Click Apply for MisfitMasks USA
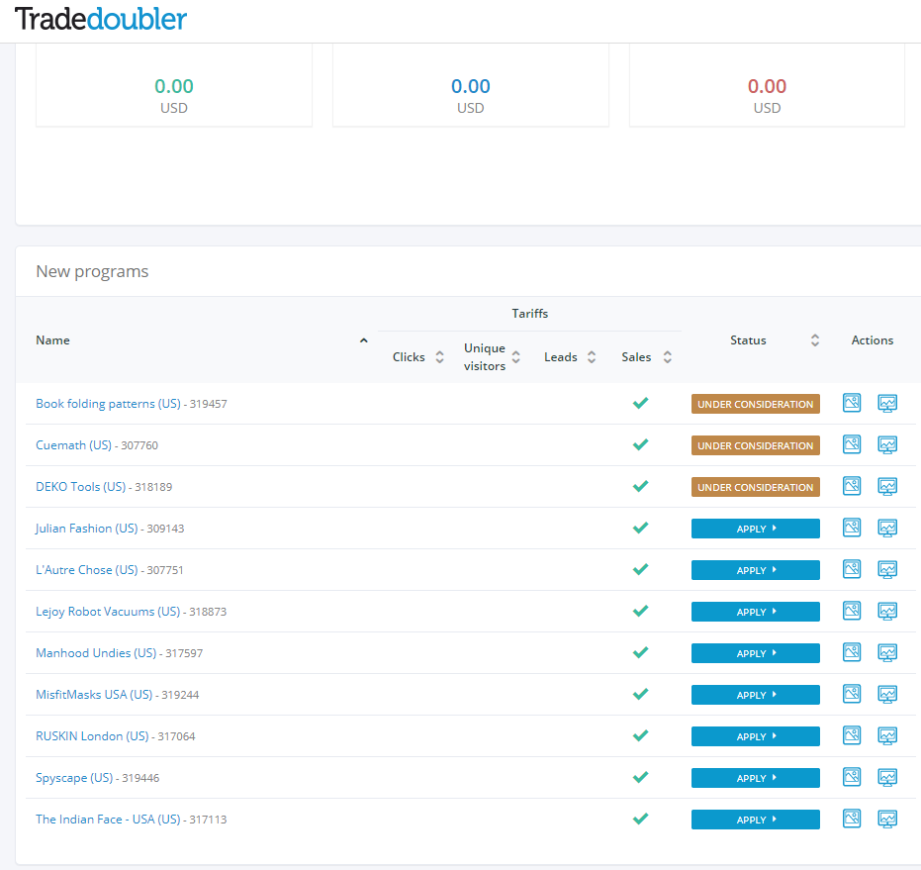Image resolution: width=921 pixels, height=870 pixels. (x=756, y=695)
